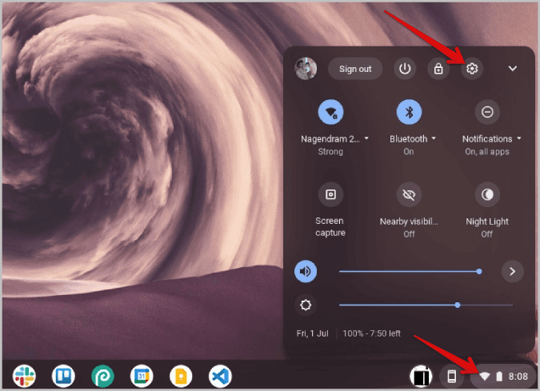
Task: Open Slack from the shelf
Action: point(24,376)
